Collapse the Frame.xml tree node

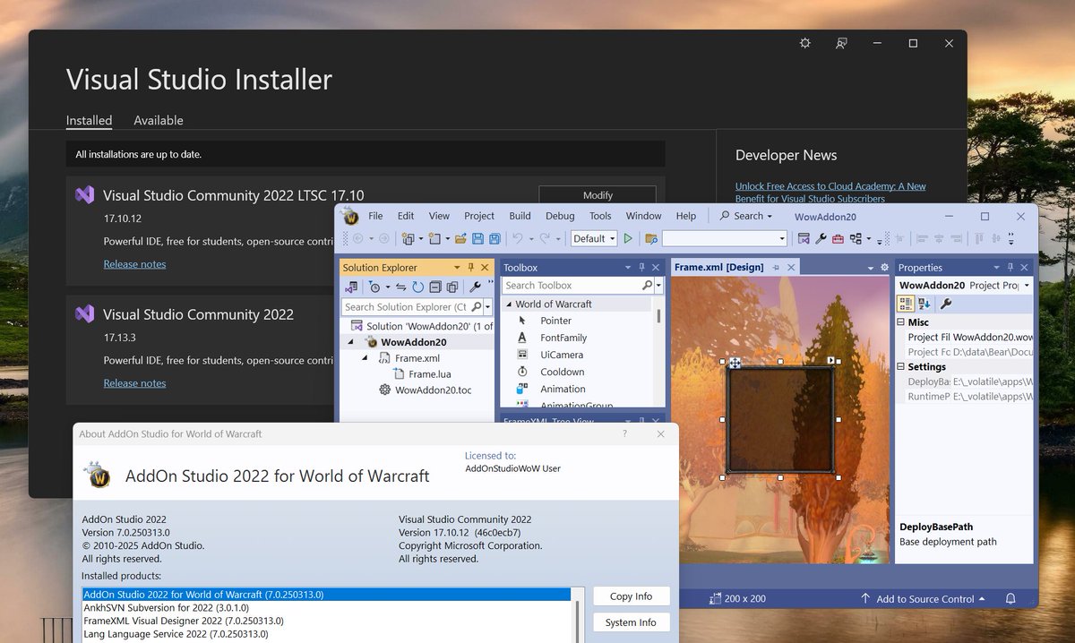[x=365, y=357]
